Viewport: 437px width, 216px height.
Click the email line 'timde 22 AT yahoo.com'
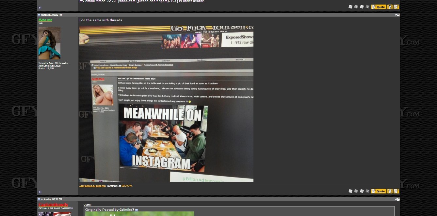click(142, 1)
